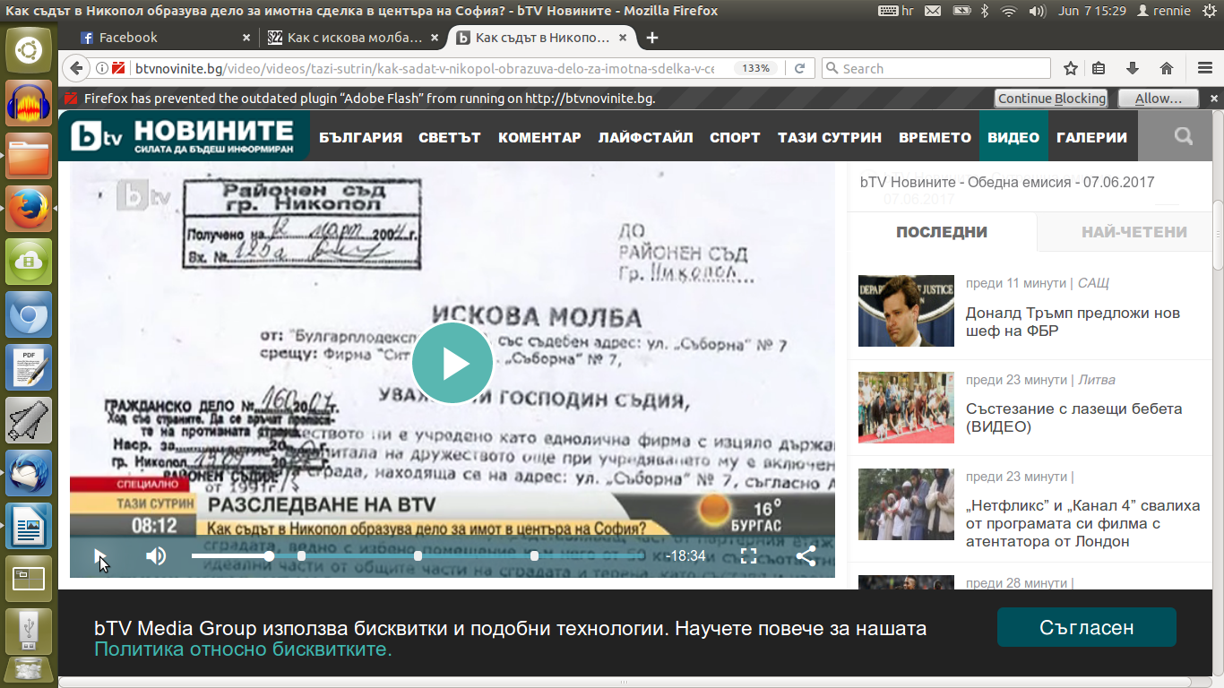Viewport: 1224px width, 688px height.
Task: Close the Facebook tab
Action: click(x=246, y=38)
